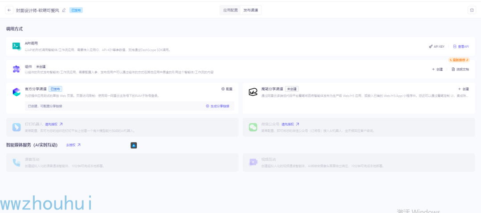Click the 魔笔分享渠道 logo icon
Viewport: 481px width, 213px height.
(x=253, y=92)
